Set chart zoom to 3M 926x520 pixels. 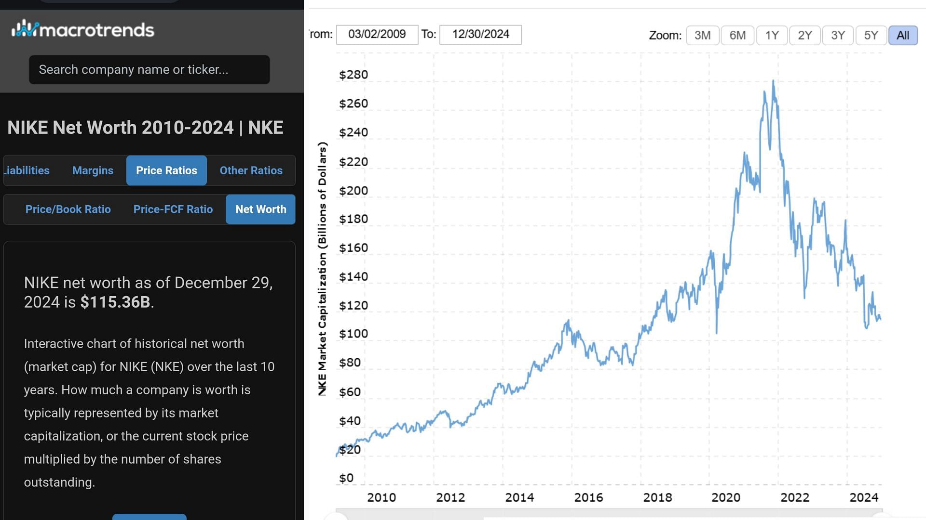(x=703, y=36)
